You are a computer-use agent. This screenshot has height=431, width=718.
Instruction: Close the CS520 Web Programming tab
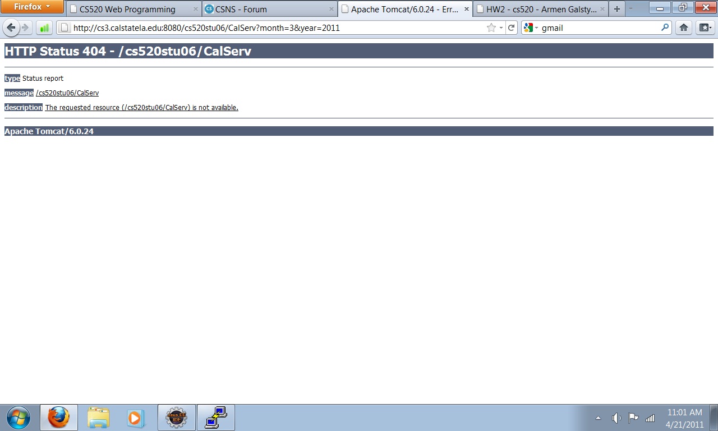196,9
